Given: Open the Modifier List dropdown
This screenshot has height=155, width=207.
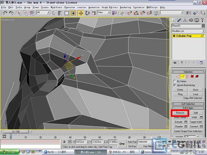Looking at the screenshot, I should pos(188,31).
